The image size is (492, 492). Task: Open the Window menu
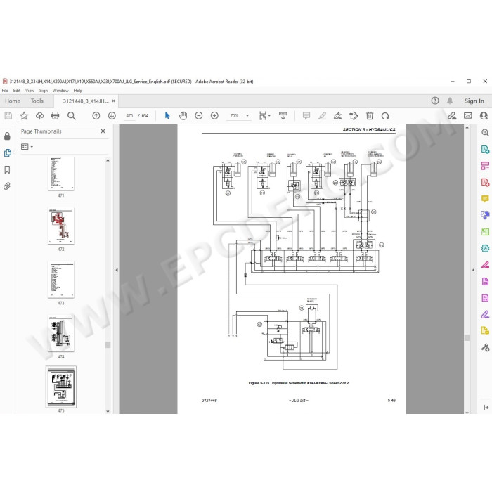(x=60, y=91)
